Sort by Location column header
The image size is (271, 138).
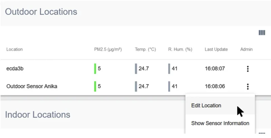click(x=15, y=49)
